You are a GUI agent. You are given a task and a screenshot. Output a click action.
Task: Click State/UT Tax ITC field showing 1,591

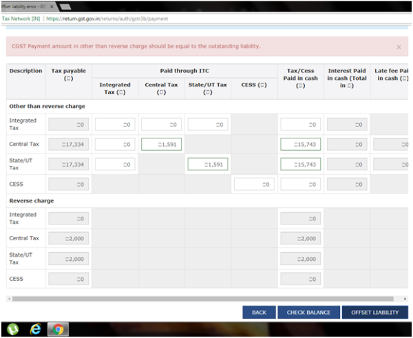207,164
